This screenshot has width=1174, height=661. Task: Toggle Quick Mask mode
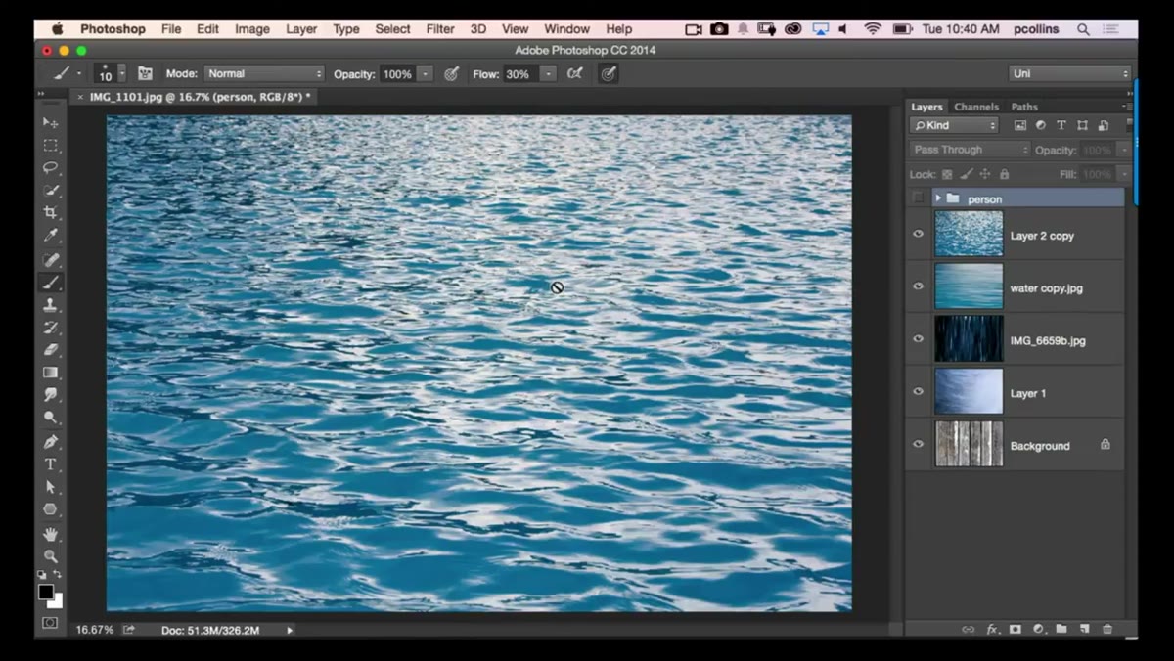tap(50, 623)
